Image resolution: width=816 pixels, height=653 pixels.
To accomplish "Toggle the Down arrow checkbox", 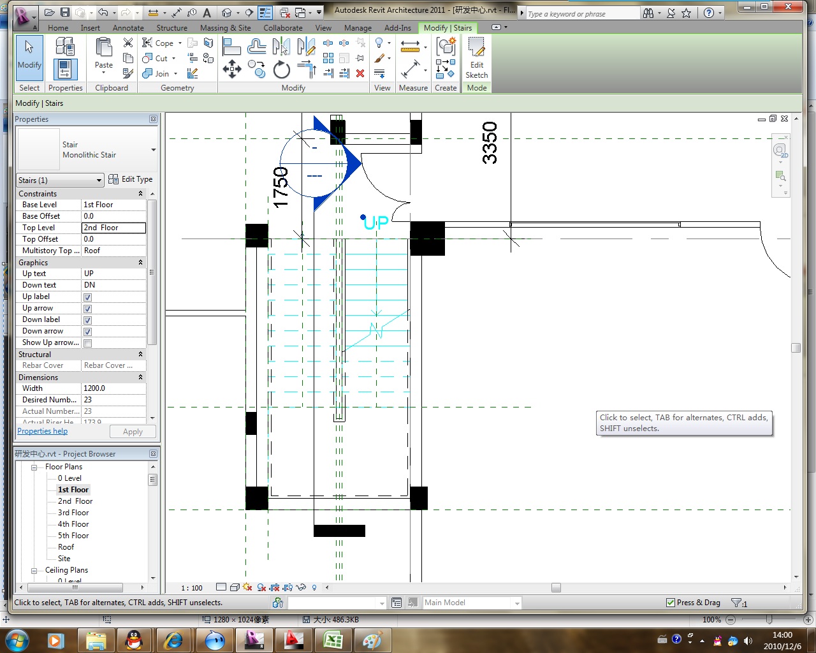I will coord(88,332).
